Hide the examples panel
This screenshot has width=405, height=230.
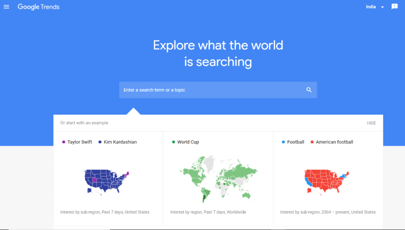(371, 123)
